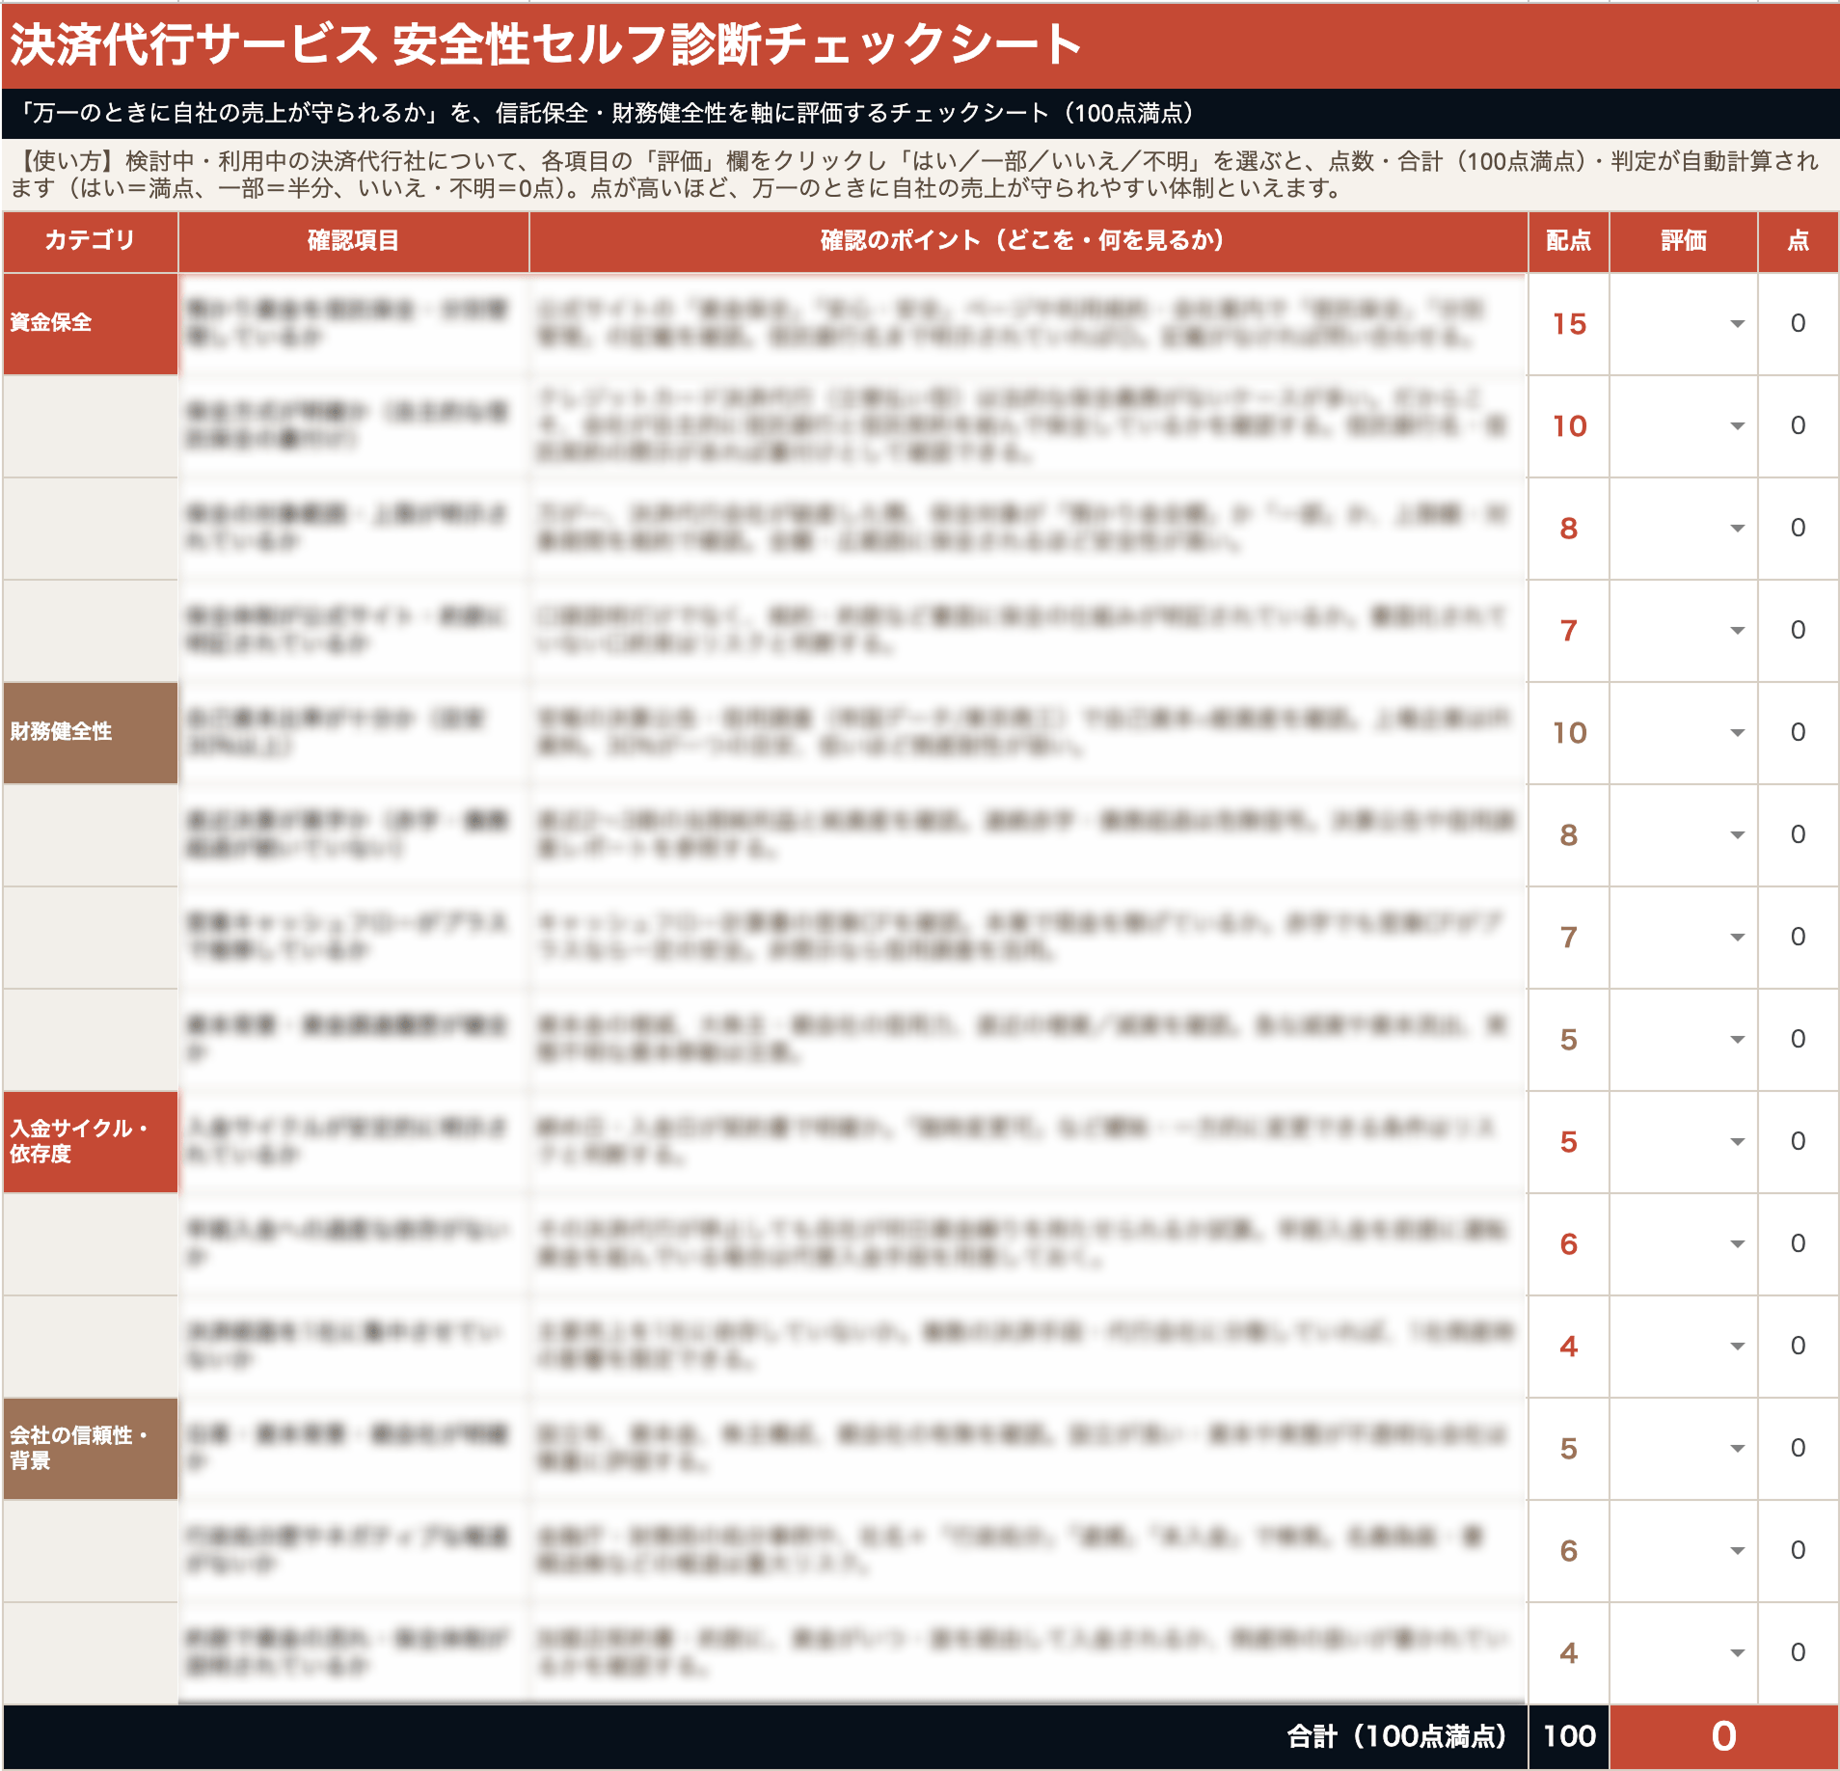Click the subtitle starting 「万一のときに自社の売上が守られるか」
This screenshot has width=1840, height=1771.
coord(608,114)
